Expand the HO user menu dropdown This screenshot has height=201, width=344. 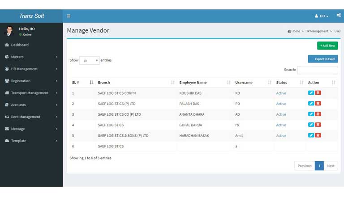point(322,16)
